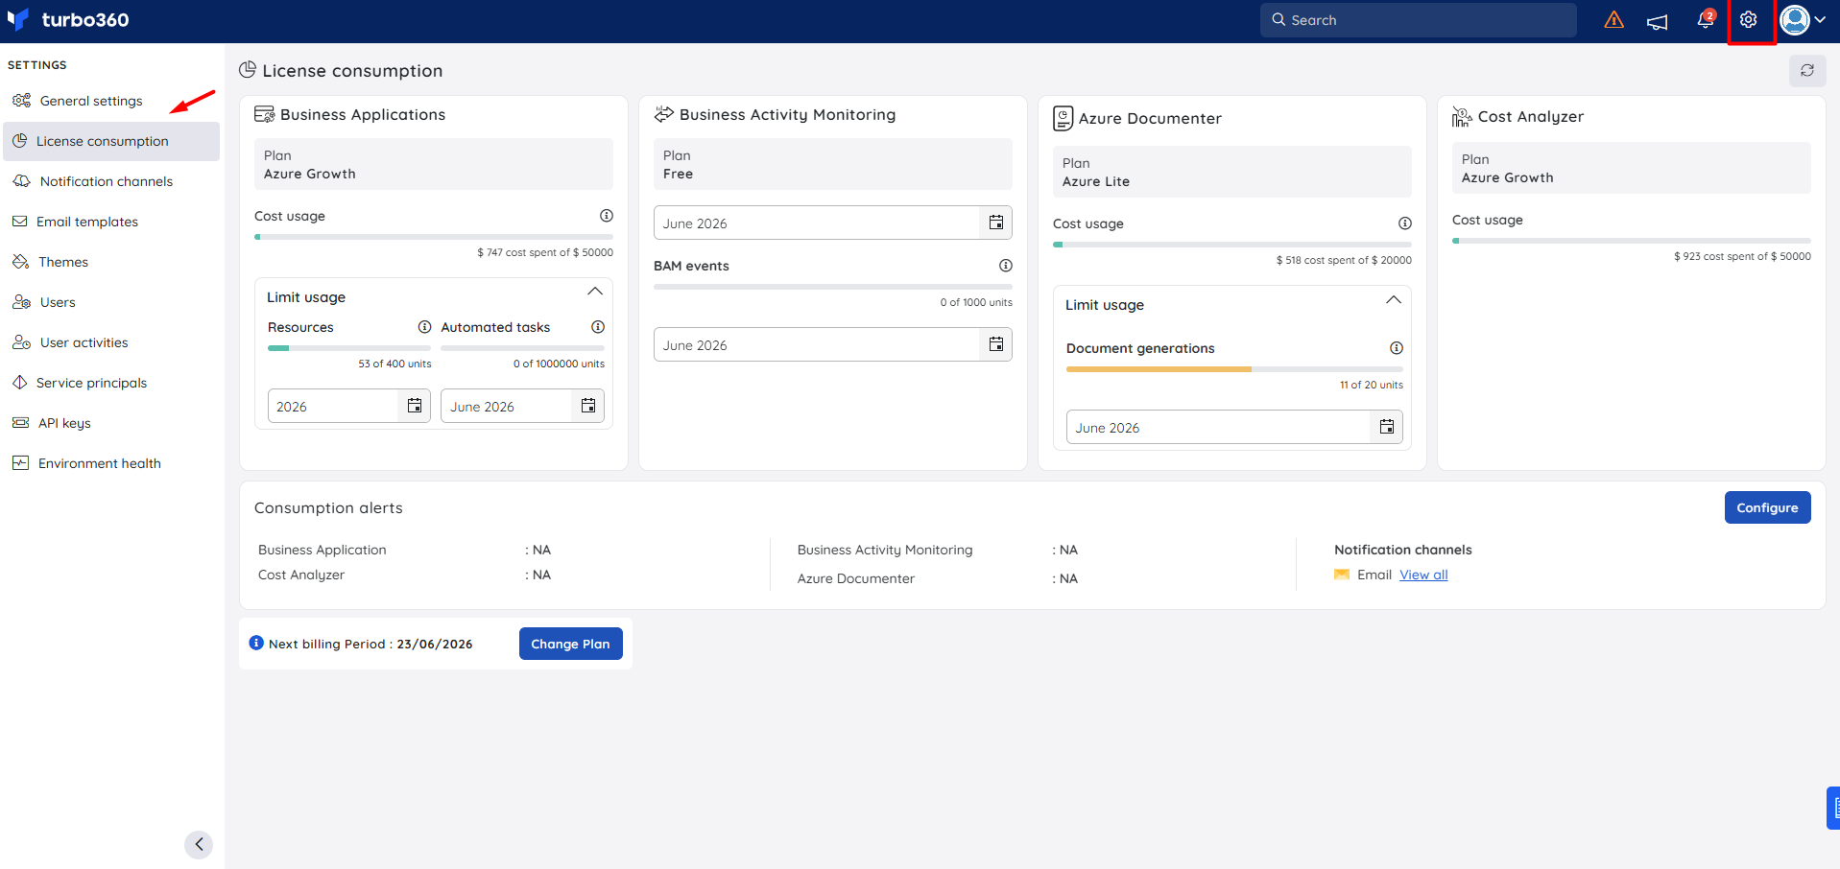The image size is (1840, 869).
Task: Open the side help widget
Action: [1833, 808]
